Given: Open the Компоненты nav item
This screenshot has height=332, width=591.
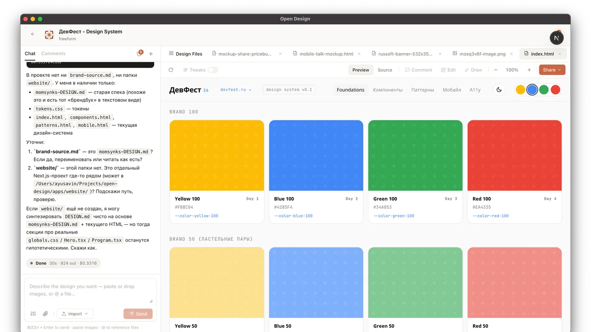Looking at the screenshot, I should coord(388,90).
